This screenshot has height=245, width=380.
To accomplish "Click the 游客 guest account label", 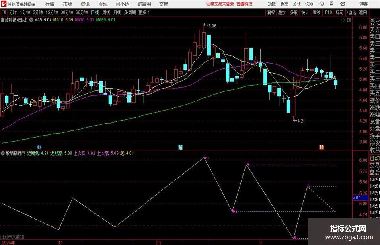I will (363, 4).
